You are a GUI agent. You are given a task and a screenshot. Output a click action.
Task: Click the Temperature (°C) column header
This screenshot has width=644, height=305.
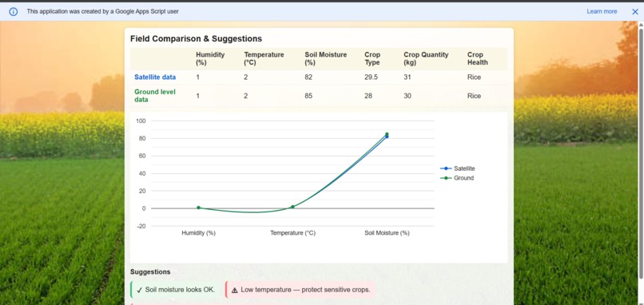click(x=264, y=58)
